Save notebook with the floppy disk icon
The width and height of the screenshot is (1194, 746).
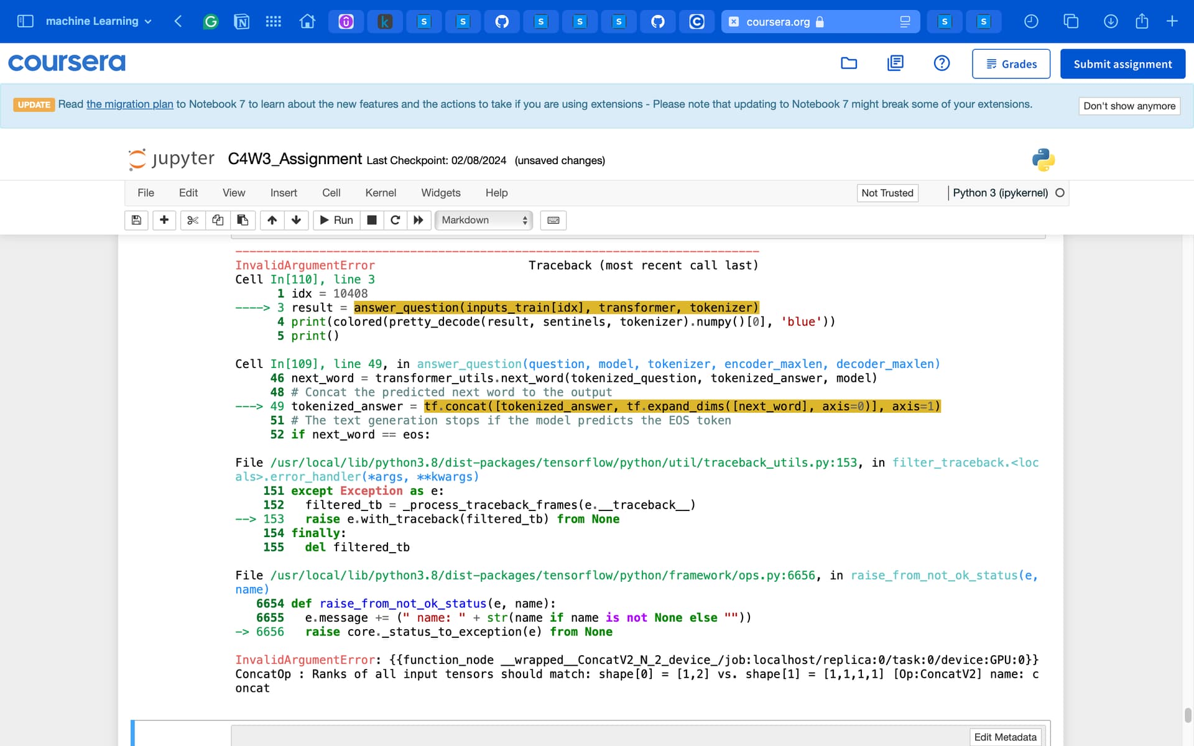point(136,220)
